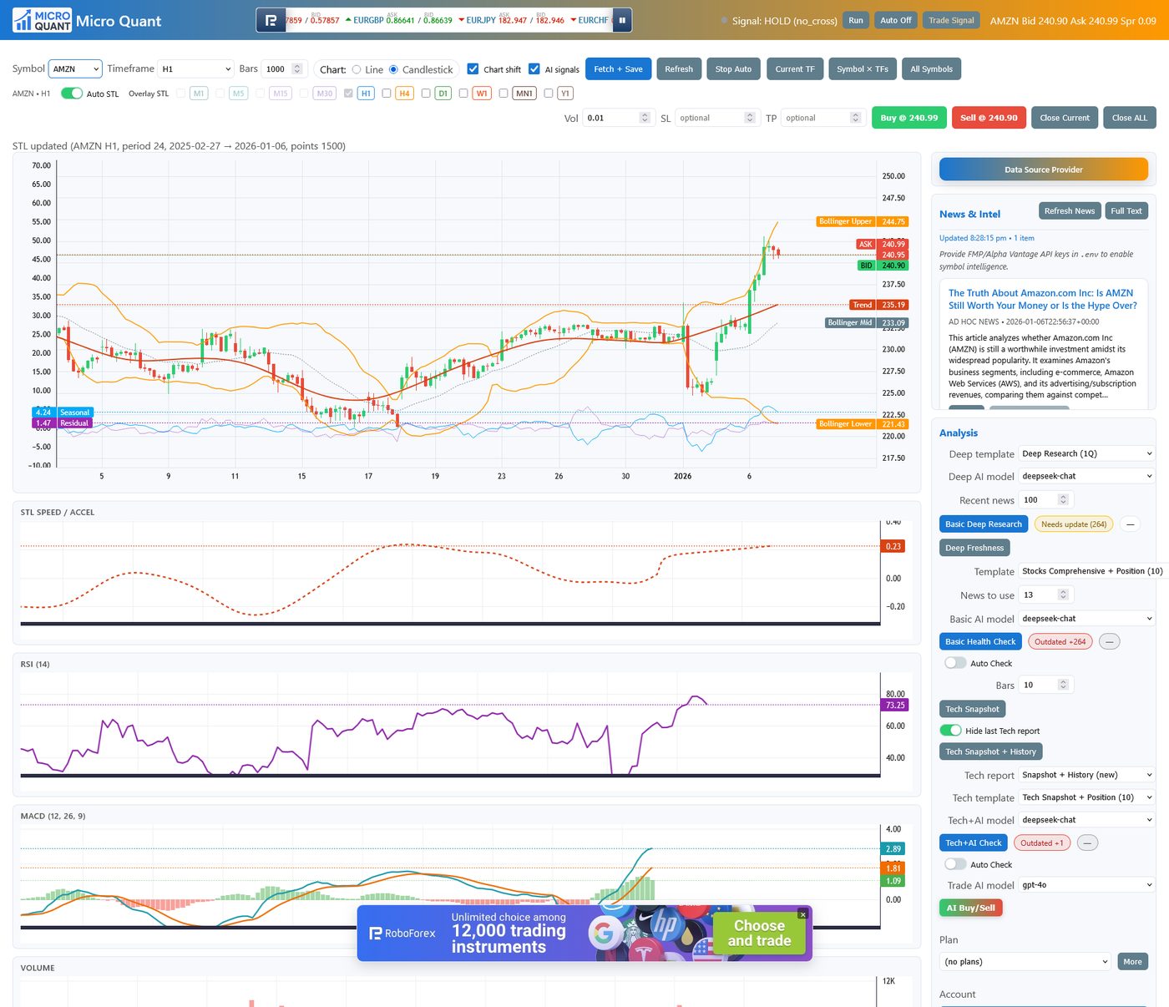Open the Deep template dropdown

click(1087, 453)
